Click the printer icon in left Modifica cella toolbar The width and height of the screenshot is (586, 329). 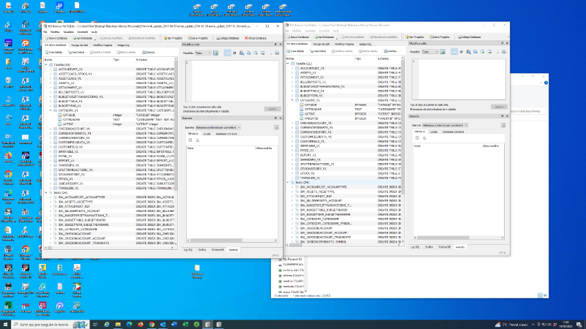(277, 53)
